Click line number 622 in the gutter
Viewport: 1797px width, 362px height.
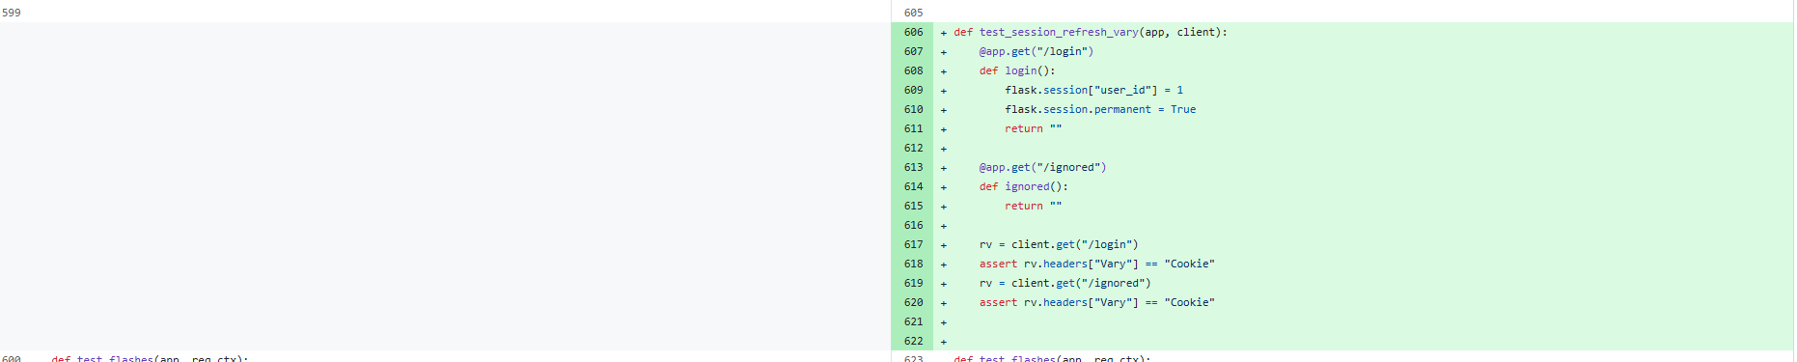913,341
